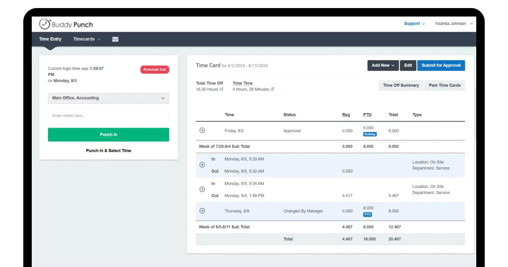The image size is (508, 267).
Task: Open Past Time Cards
Action: click(444, 85)
